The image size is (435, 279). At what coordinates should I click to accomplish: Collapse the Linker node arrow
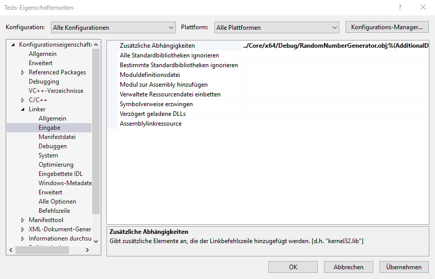(23, 109)
